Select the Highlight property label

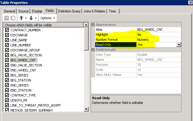click(102, 35)
